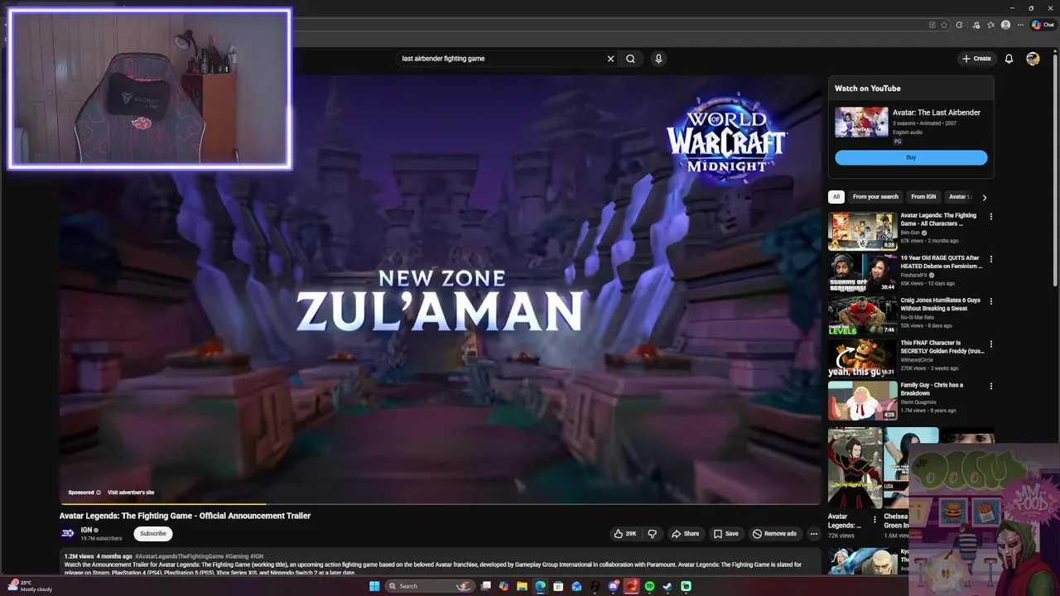Click the YouTube search magnifier button
This screenshot has height=596, width=1060.
coord(630,59)
